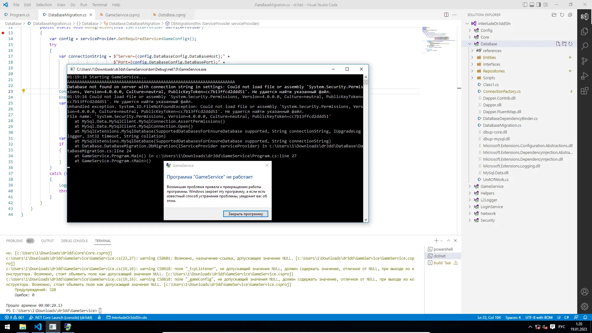The height and width of the screenshot is (333, 592).
Task: Click the split editor right icon
Action: [x=446, y=15]
